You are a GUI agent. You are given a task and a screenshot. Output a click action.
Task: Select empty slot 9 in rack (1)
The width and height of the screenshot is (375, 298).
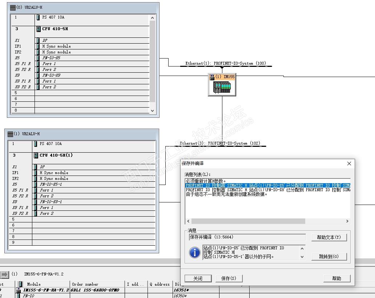pyautogui.click(x=82, y=242)
